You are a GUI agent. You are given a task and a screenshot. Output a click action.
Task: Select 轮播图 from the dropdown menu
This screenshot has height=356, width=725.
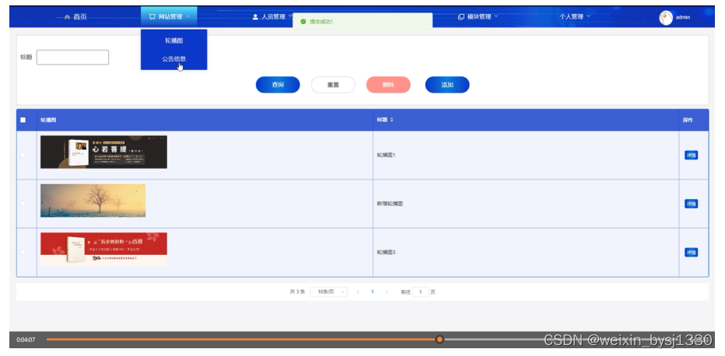click(173, 40)
